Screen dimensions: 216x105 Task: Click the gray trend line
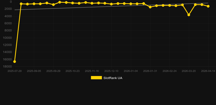[111, 6]
